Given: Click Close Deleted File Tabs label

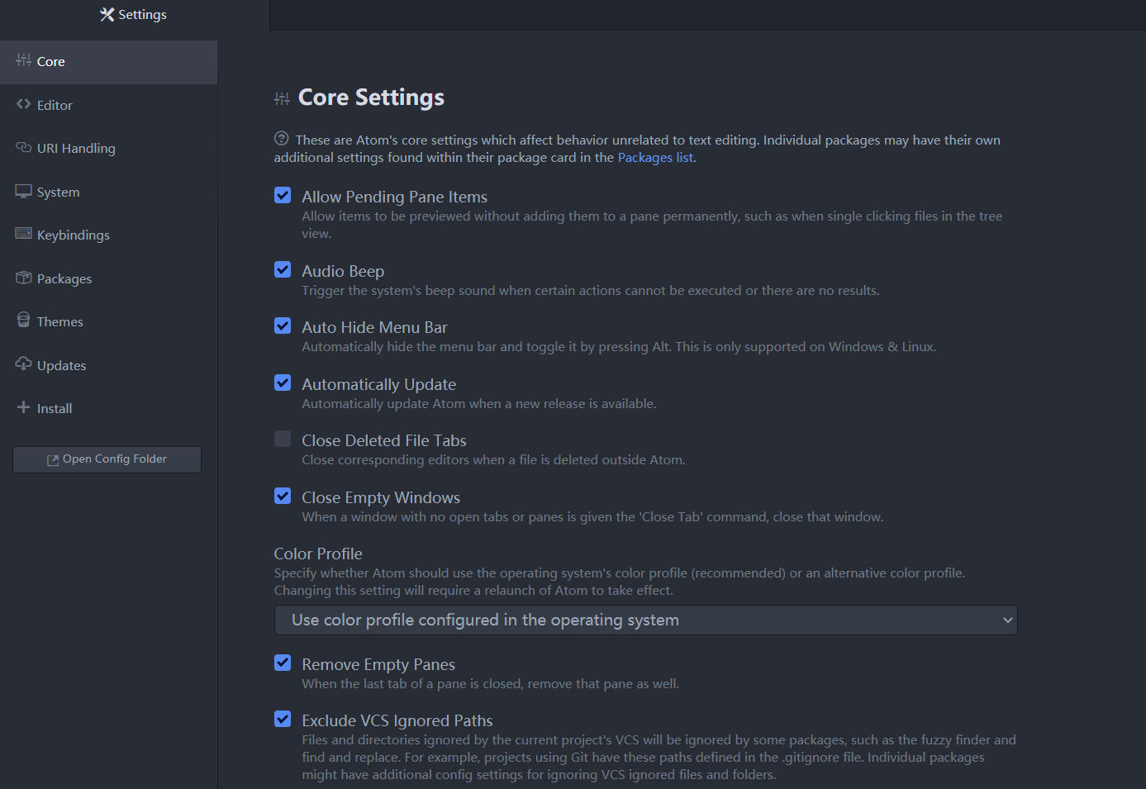Looking at the screenshot, I should pyautogui.click(x=384, y=440).
